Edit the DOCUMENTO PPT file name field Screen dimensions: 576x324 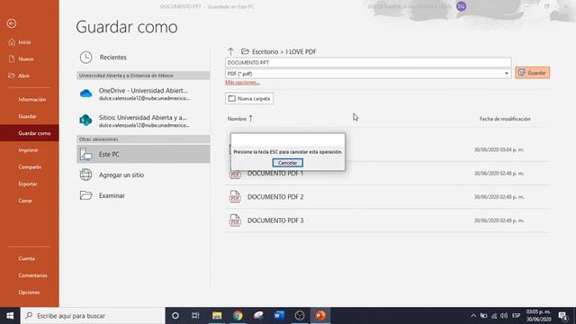click(368, 63)
